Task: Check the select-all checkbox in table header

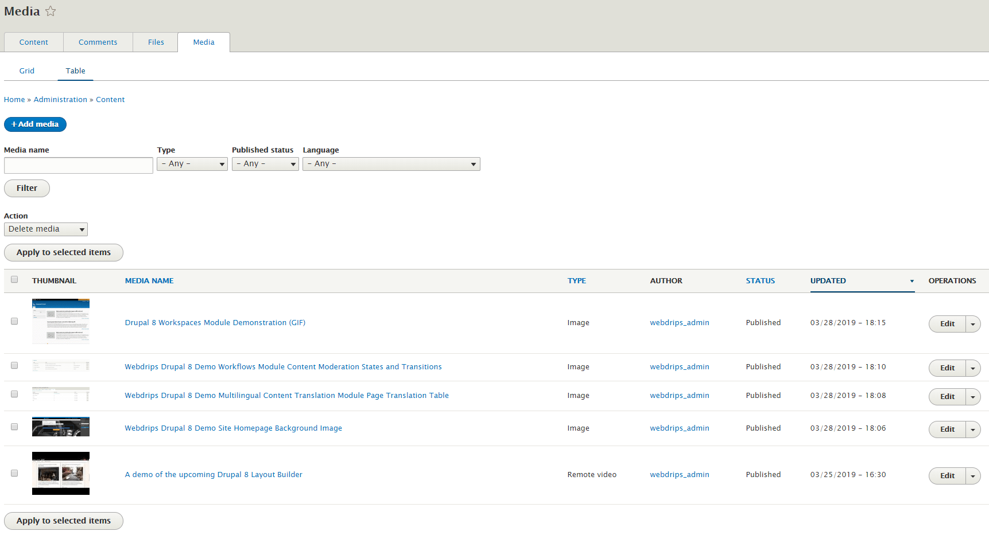Action: pyautogui.click(x=14, y=279)
